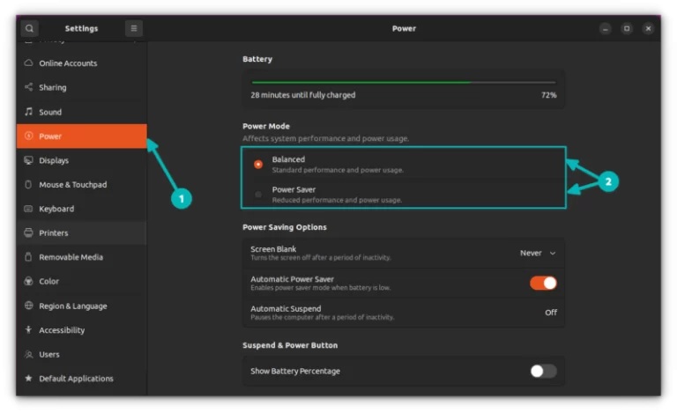Disable the Automatic Power Saver switch

(543, 283)
